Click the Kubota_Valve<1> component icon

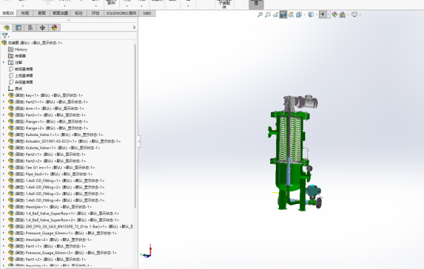click(11, 148)
